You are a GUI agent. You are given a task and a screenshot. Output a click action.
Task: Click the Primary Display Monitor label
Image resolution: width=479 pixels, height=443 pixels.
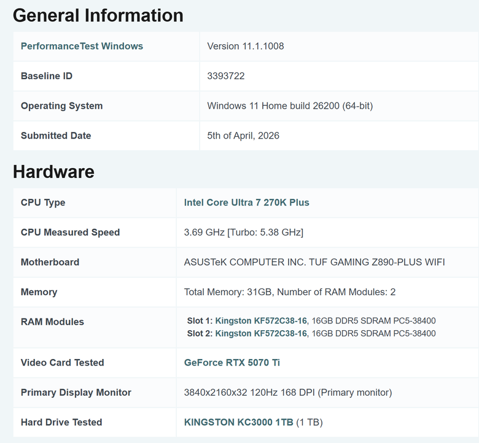tap(76, 392)
